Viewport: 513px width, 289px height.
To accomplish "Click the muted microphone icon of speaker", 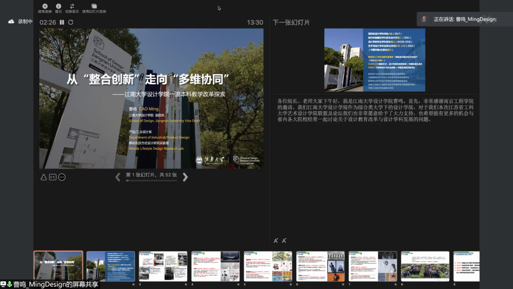I will coord(424,19).
